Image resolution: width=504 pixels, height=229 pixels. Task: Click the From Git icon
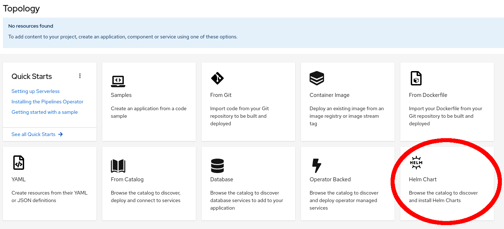217,78
